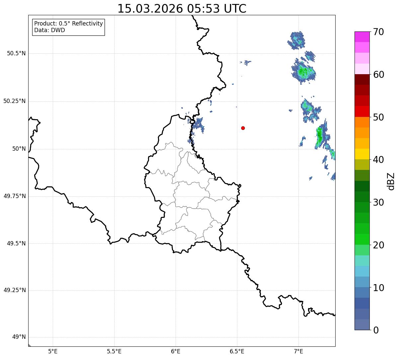Viewport: 399px width, 358px height.
Task: Click the 49.5°N latitude label
Action: [x=16, y=243]
